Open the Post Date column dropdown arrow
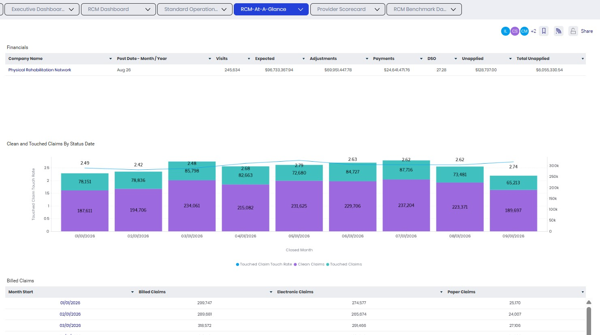The image size is (600, 335). tap(209, 59)
